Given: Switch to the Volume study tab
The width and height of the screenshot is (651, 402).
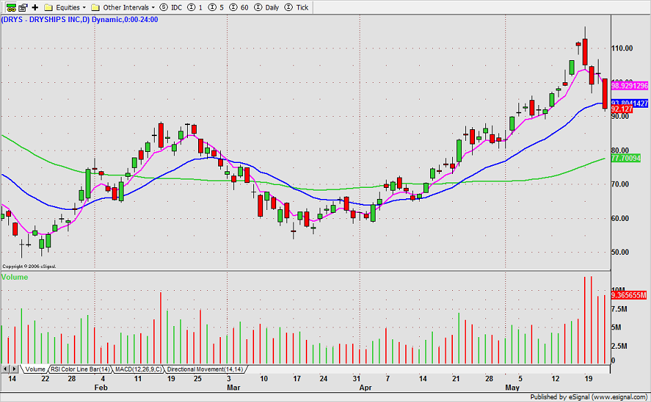Looking at the screenshot, I should [x=35, y=370].
